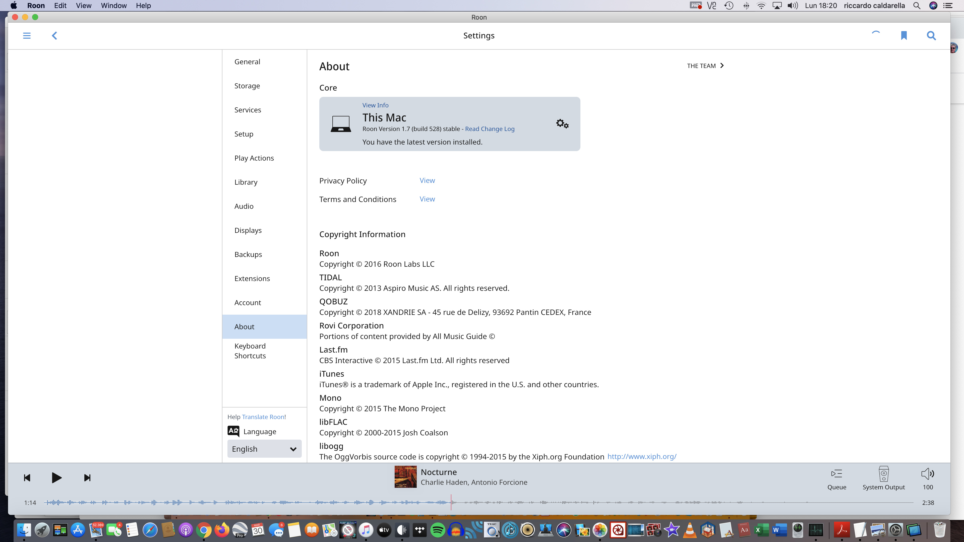Open Time Machine menu bar icon
Image resolution: width=964 pixels, height=542 pixels.
[x=729, y=6]
